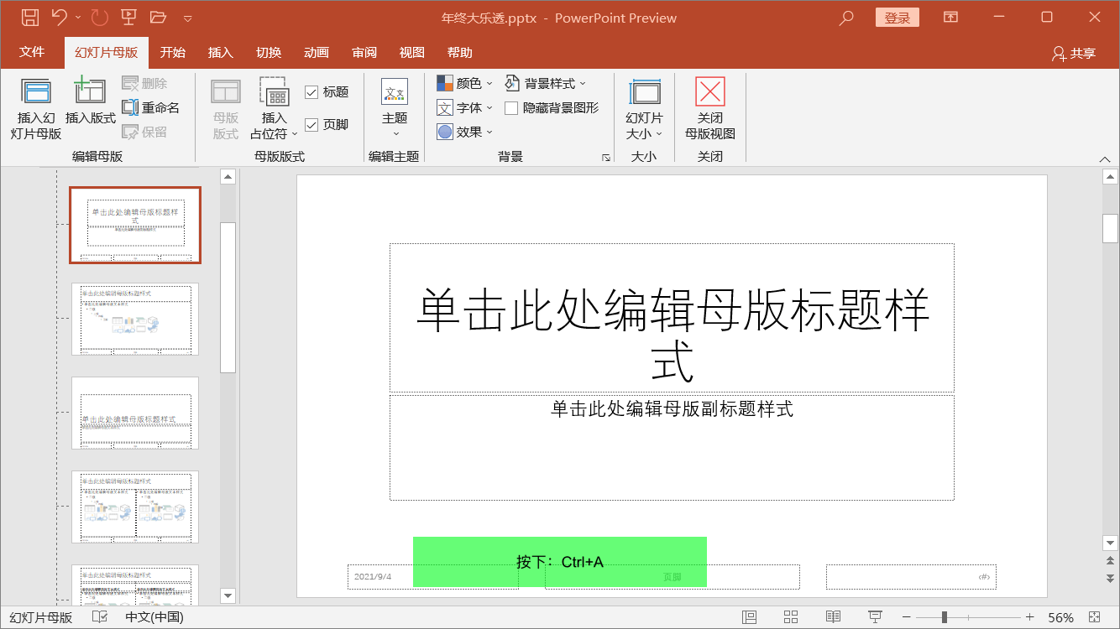Enable 隐藏背景图形 checkbox

point(511,108)
